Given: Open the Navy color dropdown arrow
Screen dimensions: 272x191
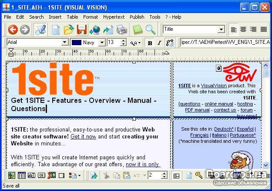Looking at the screenshot, I should click(x=101, y=43).
